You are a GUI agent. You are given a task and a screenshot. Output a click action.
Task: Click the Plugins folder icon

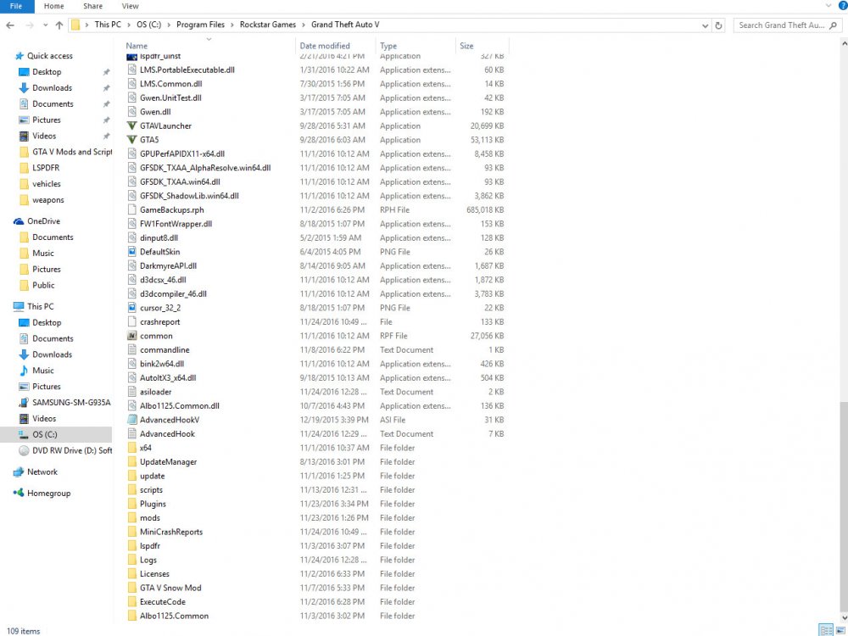tap(131, 504)
